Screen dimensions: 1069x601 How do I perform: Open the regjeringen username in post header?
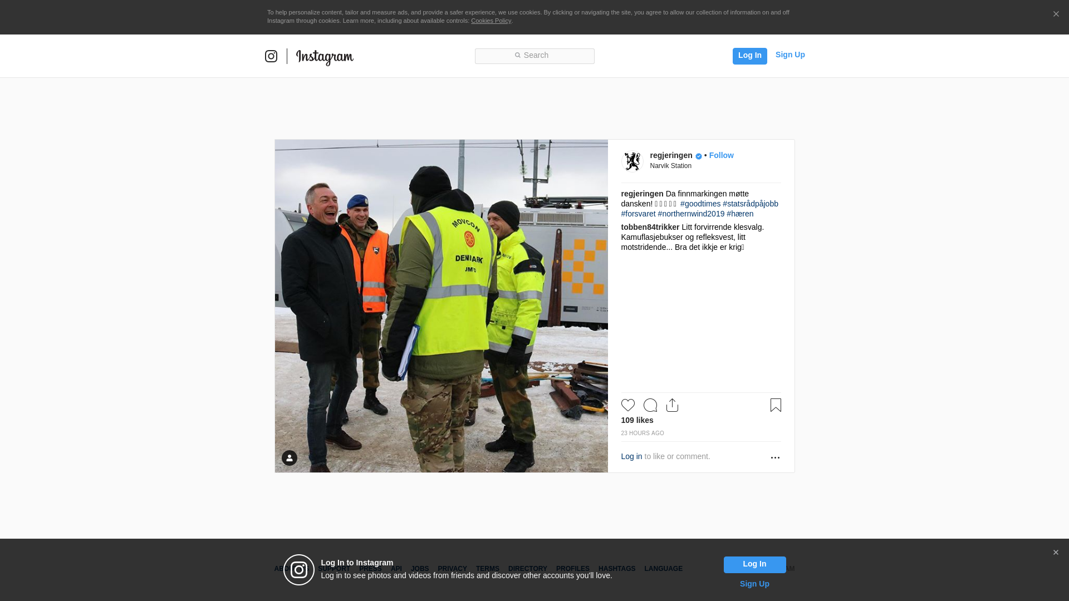[x=671, y=155]
